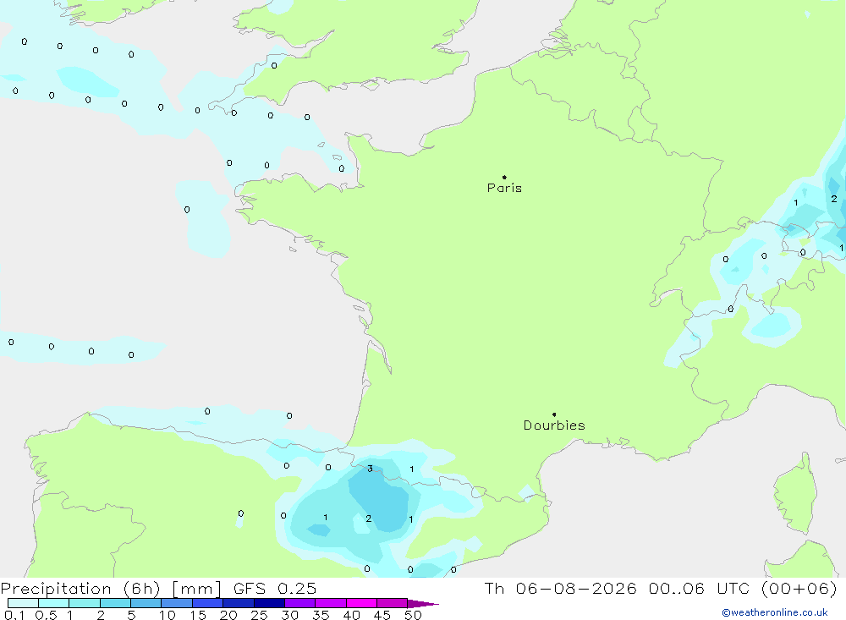Click the Paris city label
The image size is (846, 620).
point(504,188)
